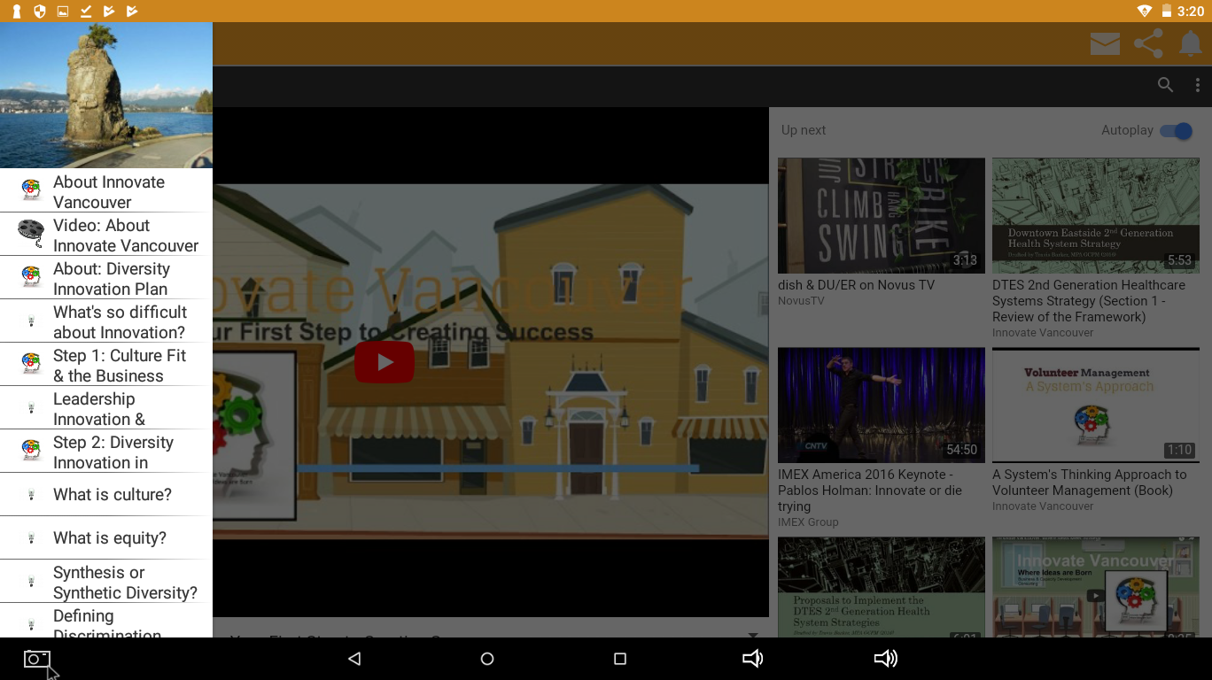The image size is (1212, 680).
Task: Open What is equity? entry
Action: (106, 537)
